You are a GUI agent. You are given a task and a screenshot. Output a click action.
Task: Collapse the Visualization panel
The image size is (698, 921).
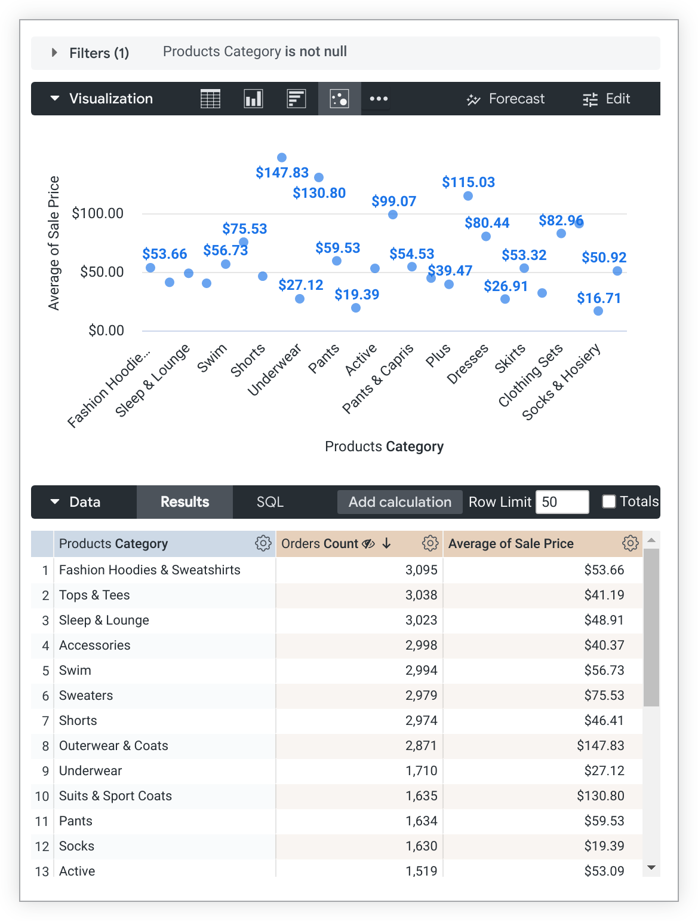(54, 99)
